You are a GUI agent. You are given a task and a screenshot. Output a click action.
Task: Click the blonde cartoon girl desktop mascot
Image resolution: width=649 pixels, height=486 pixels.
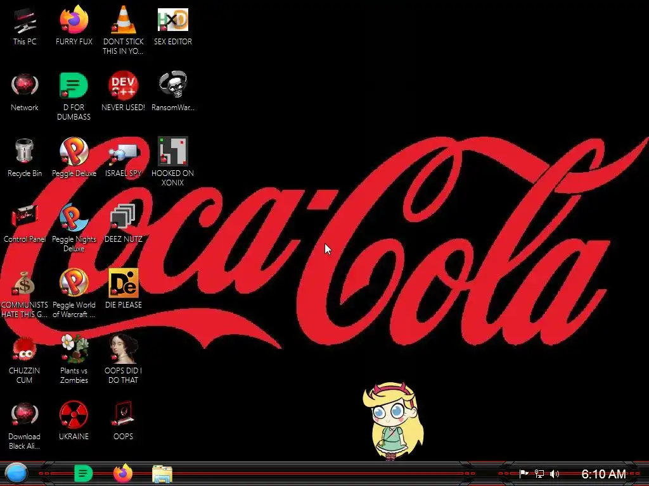393,421
